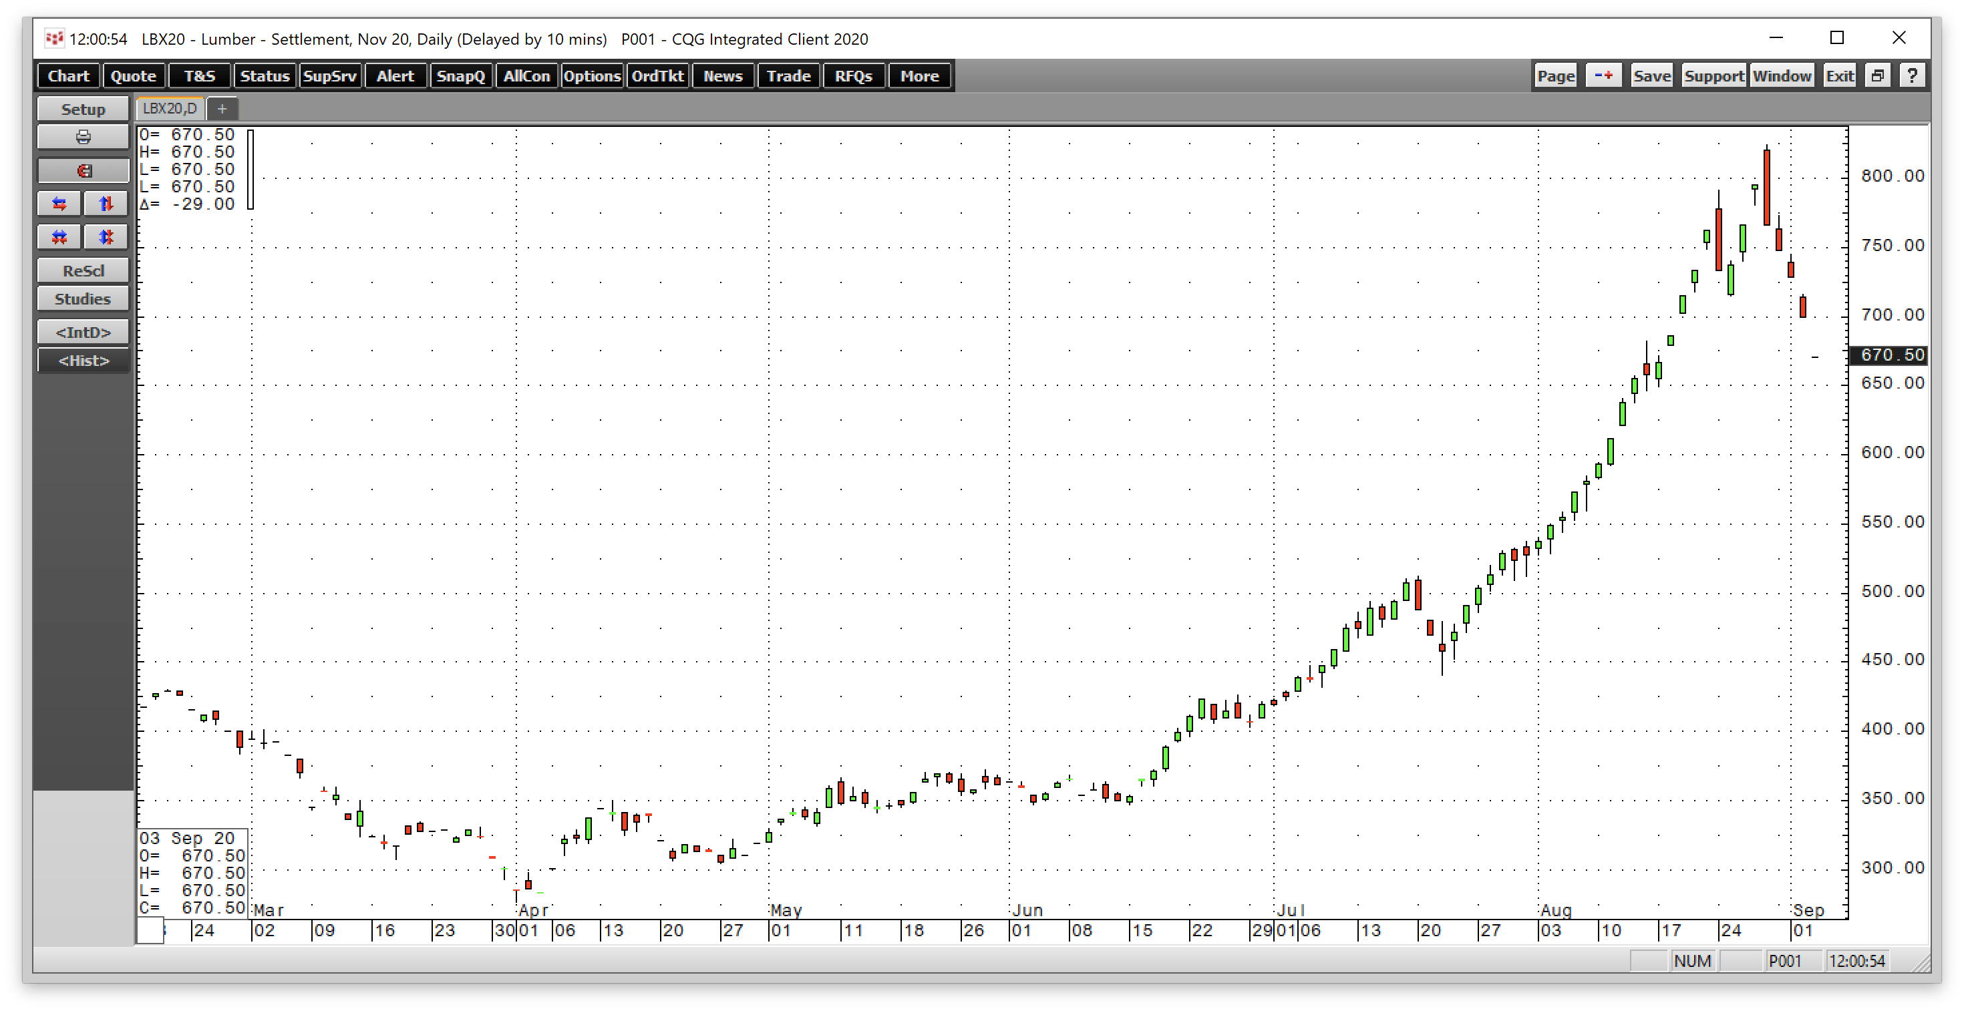Click the compressed blue-red arrows icon
This screenshot has width=1964, height=1011.
coord(59,237)
